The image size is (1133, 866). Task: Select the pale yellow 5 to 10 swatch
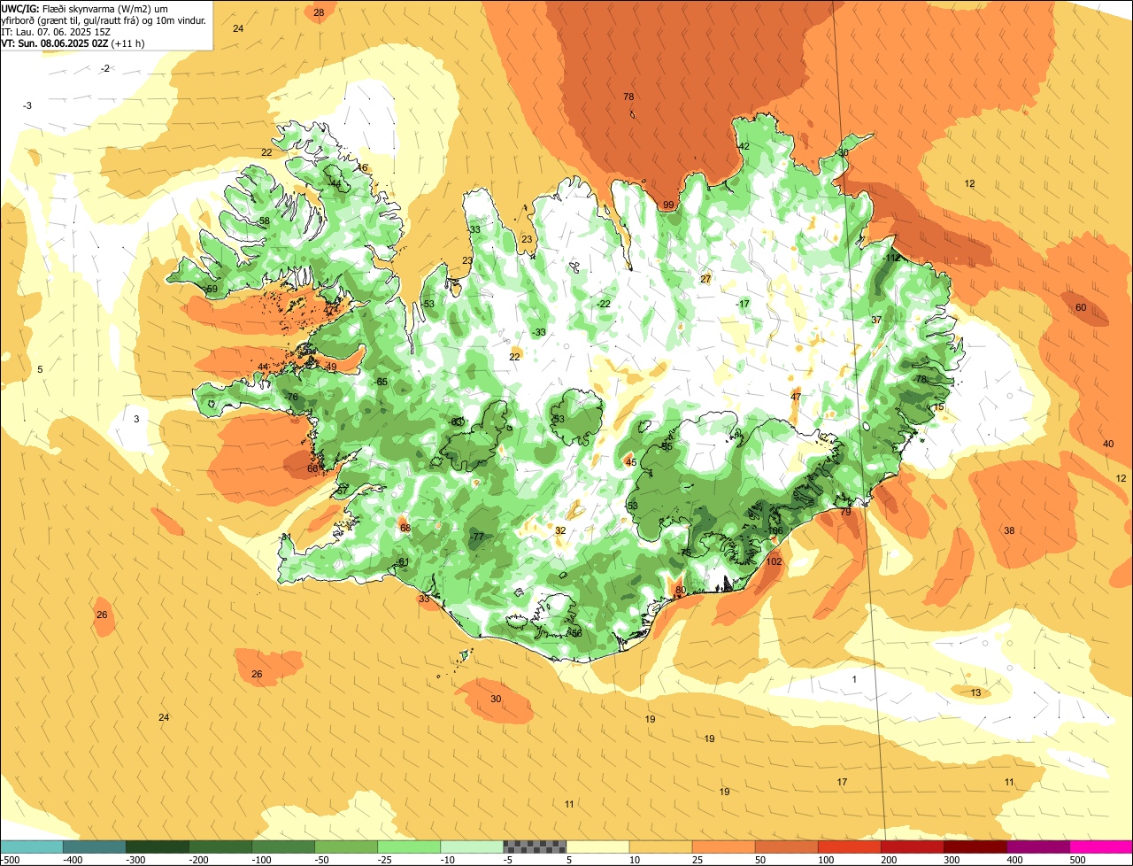(x=597, y=847)
